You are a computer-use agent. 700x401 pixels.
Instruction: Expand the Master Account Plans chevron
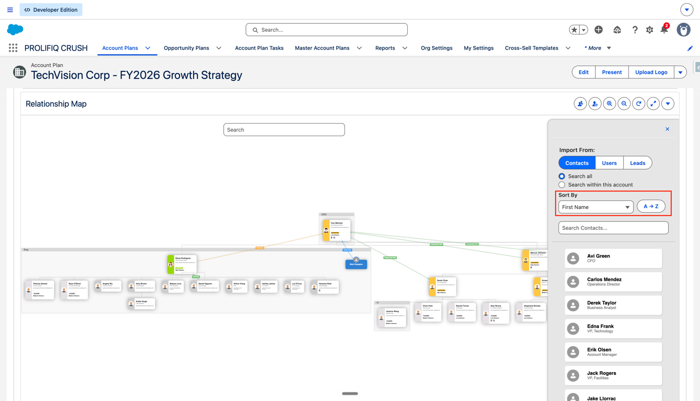click(360, 48)
